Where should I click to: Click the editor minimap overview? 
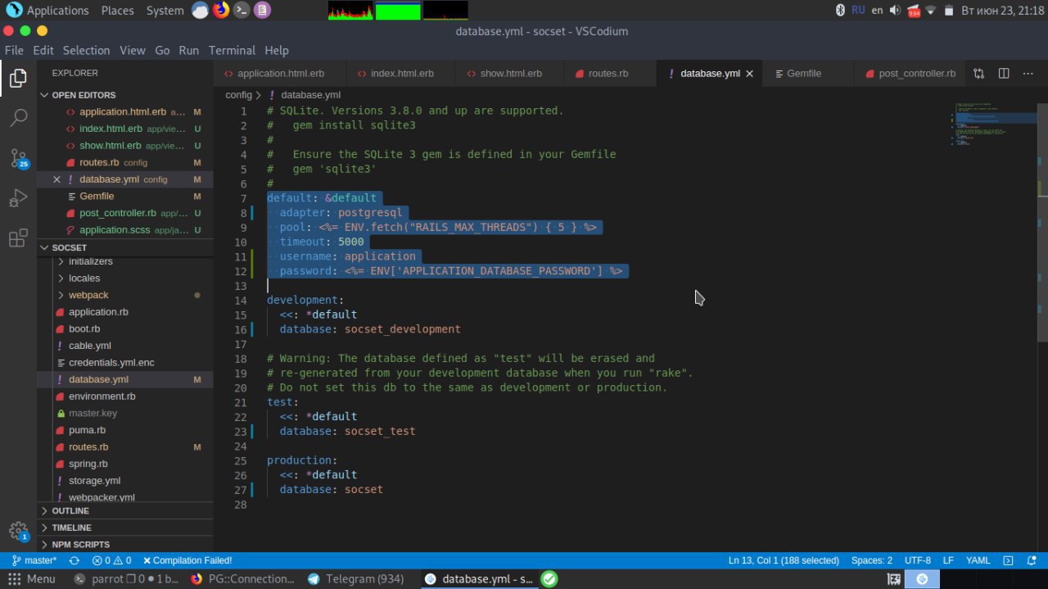pyautogui.click(x=993, y=123)
